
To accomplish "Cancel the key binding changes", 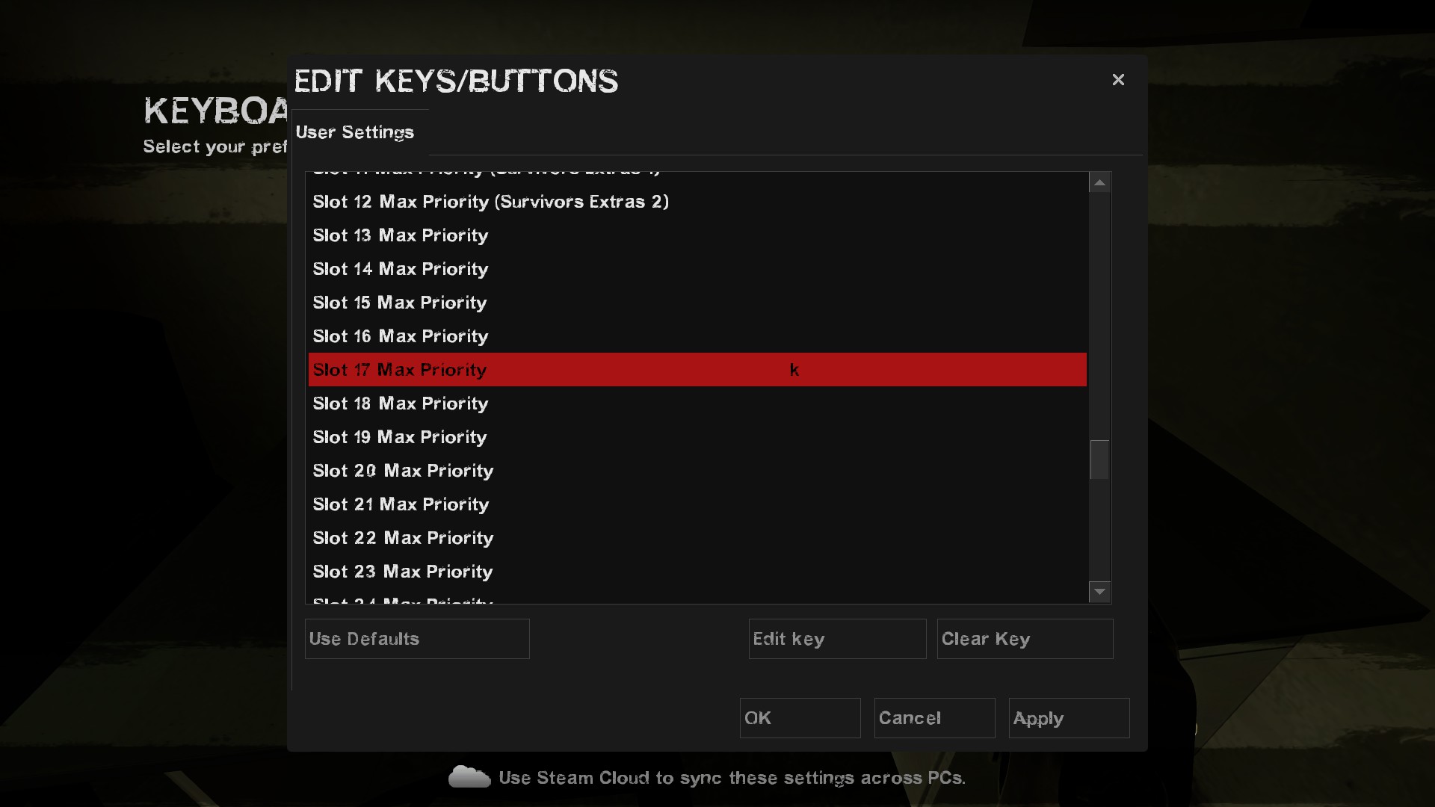I will coord(934,718).
